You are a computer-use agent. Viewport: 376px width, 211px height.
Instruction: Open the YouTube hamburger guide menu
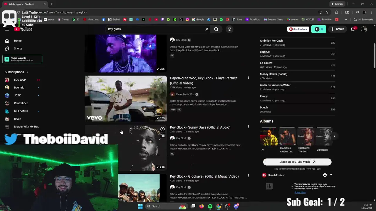pos(7,29)
